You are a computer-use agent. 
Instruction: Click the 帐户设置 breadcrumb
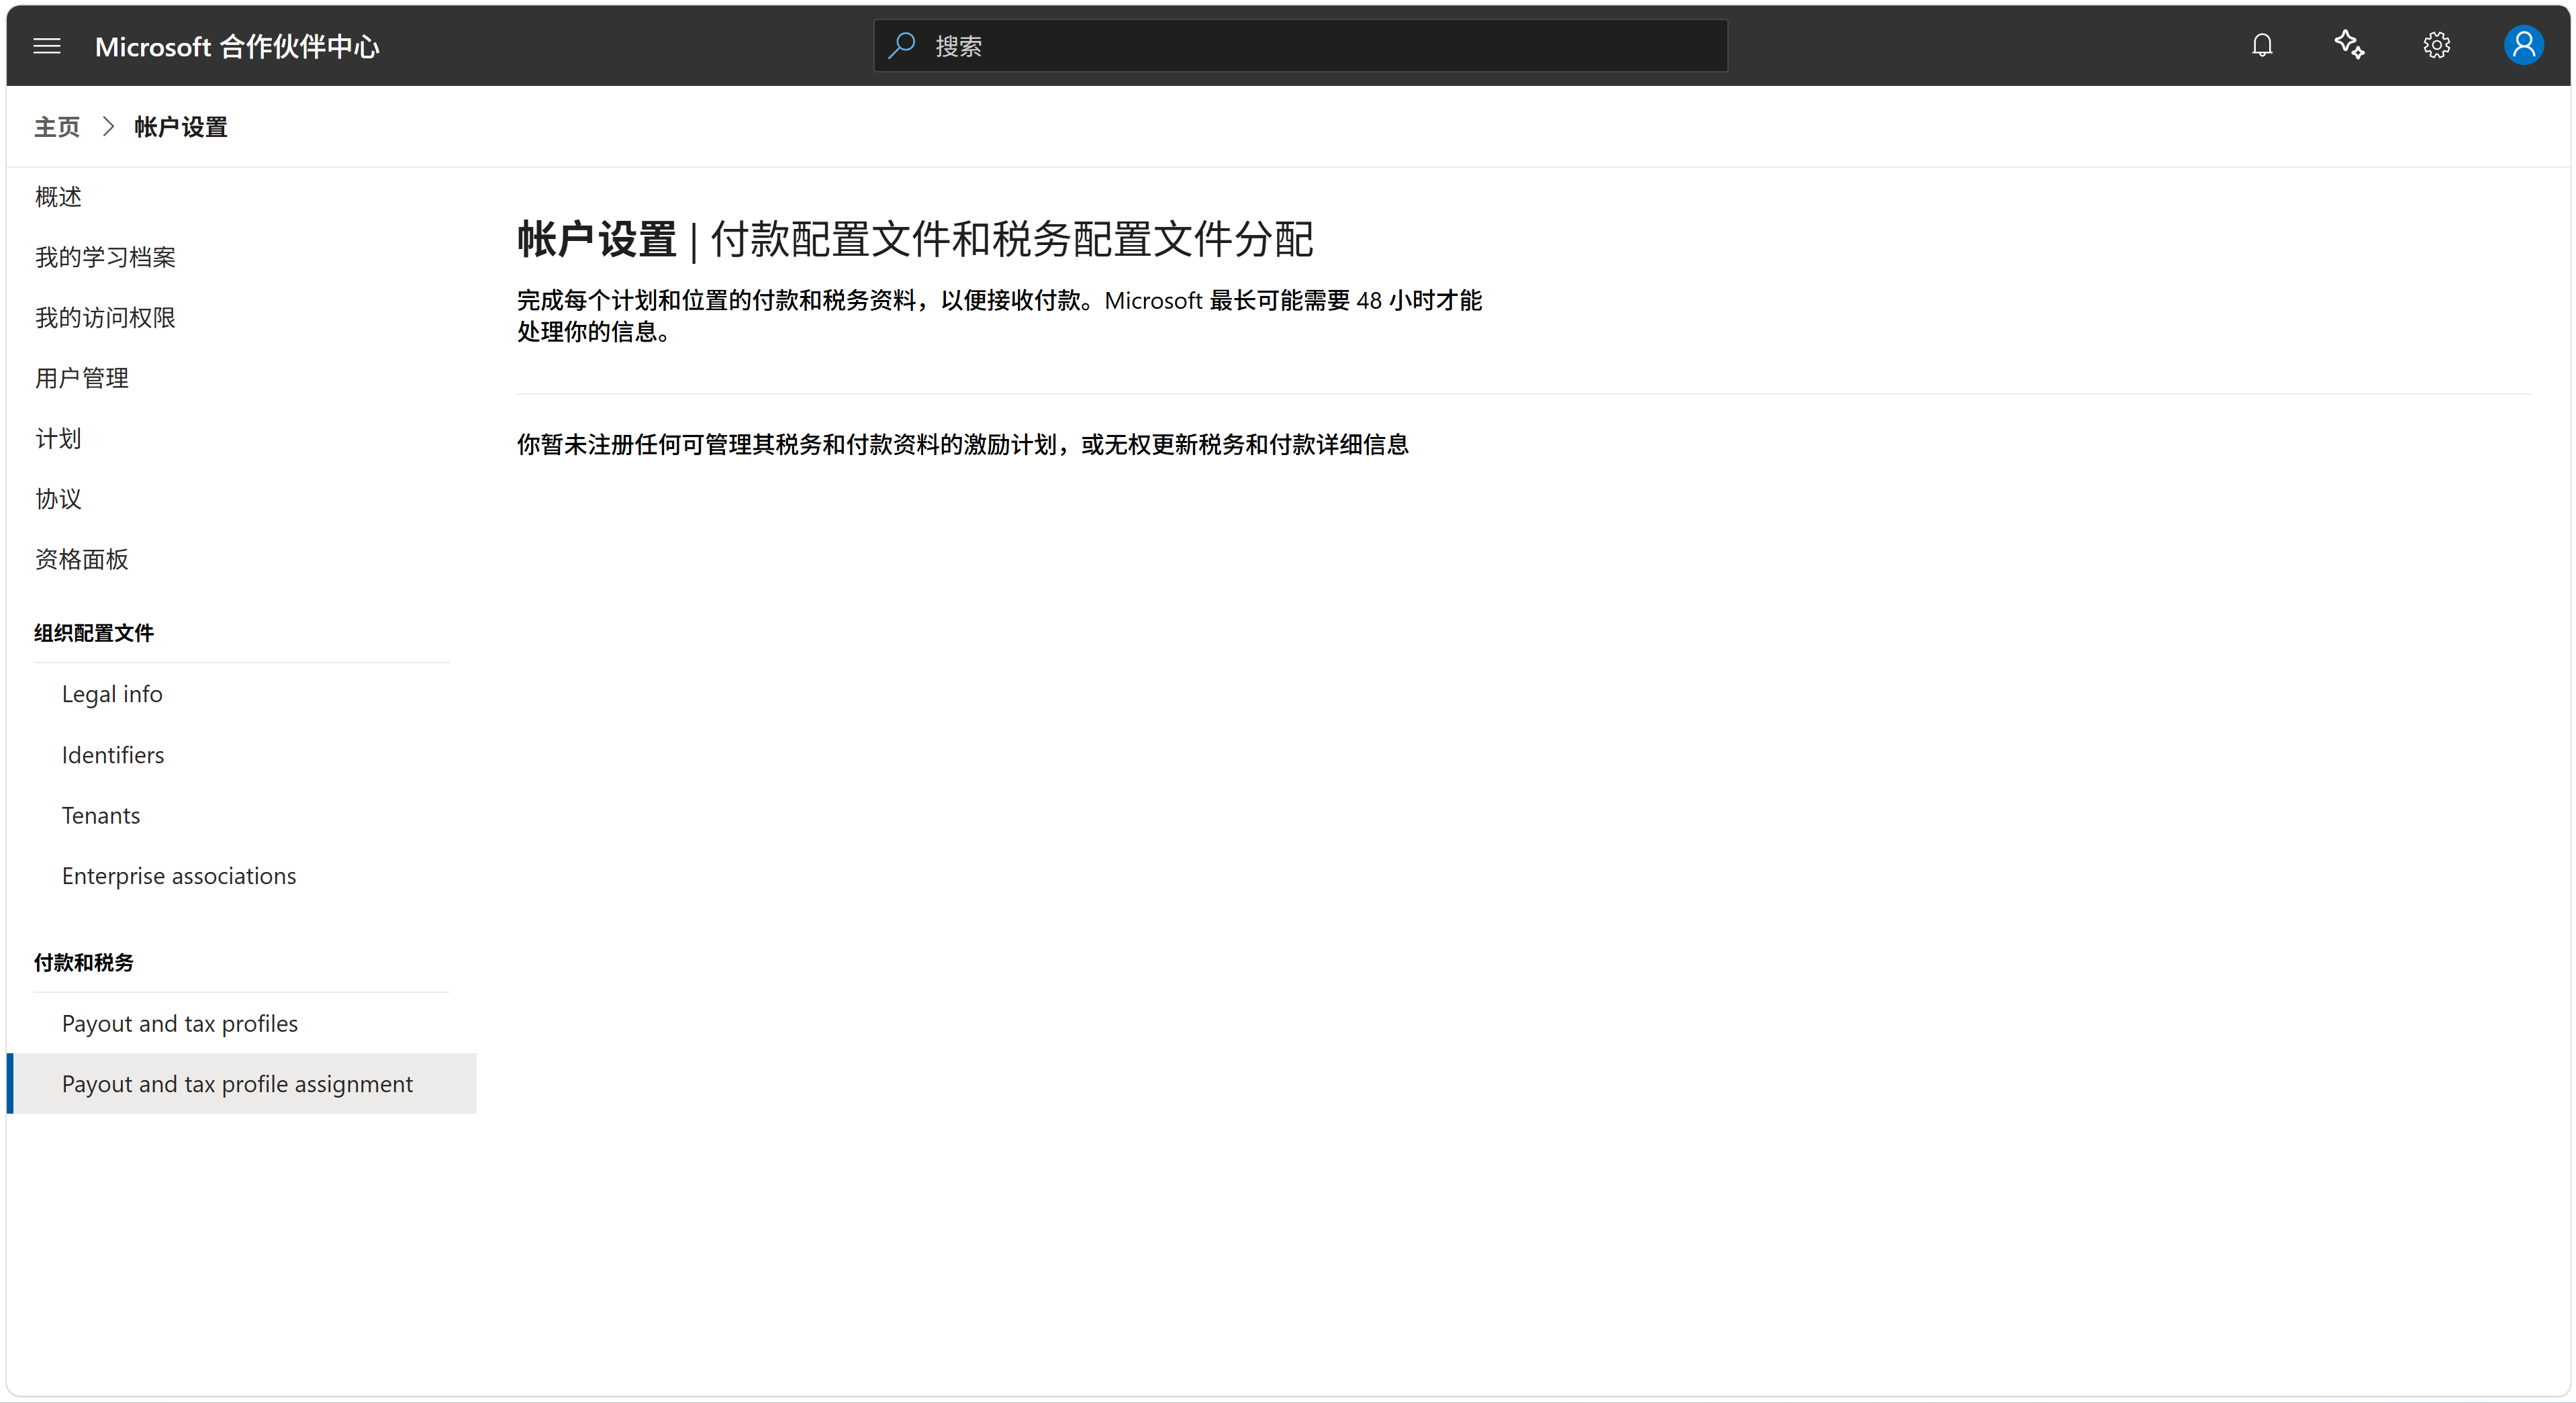tap(181, 127)
